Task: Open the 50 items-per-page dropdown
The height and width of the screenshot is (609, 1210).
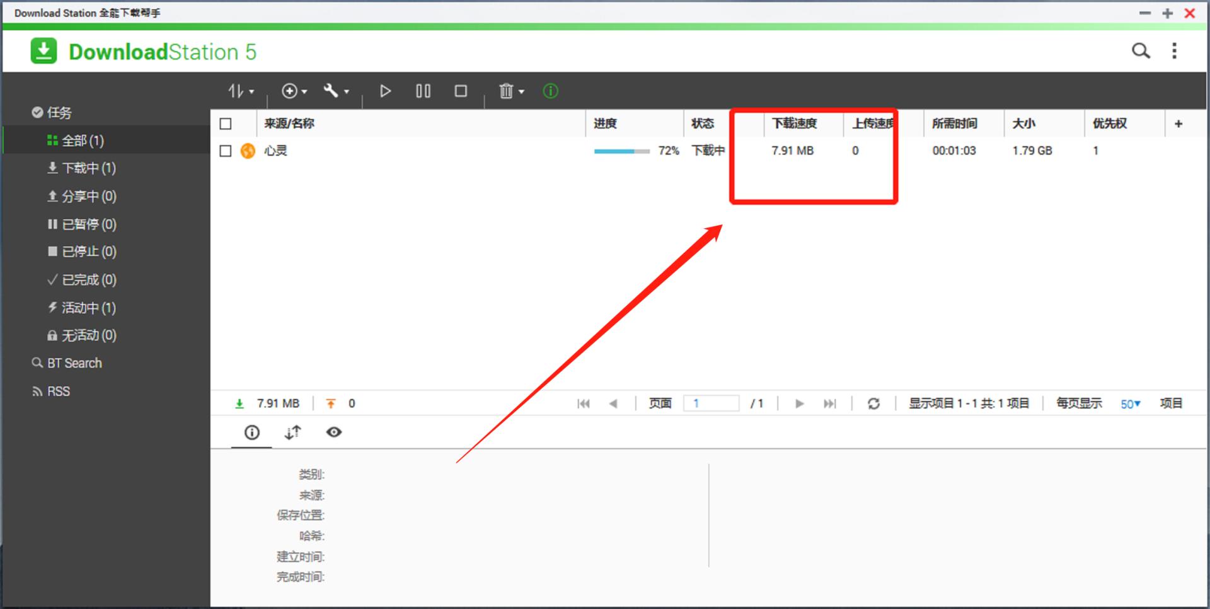Action: [1130, 404]
